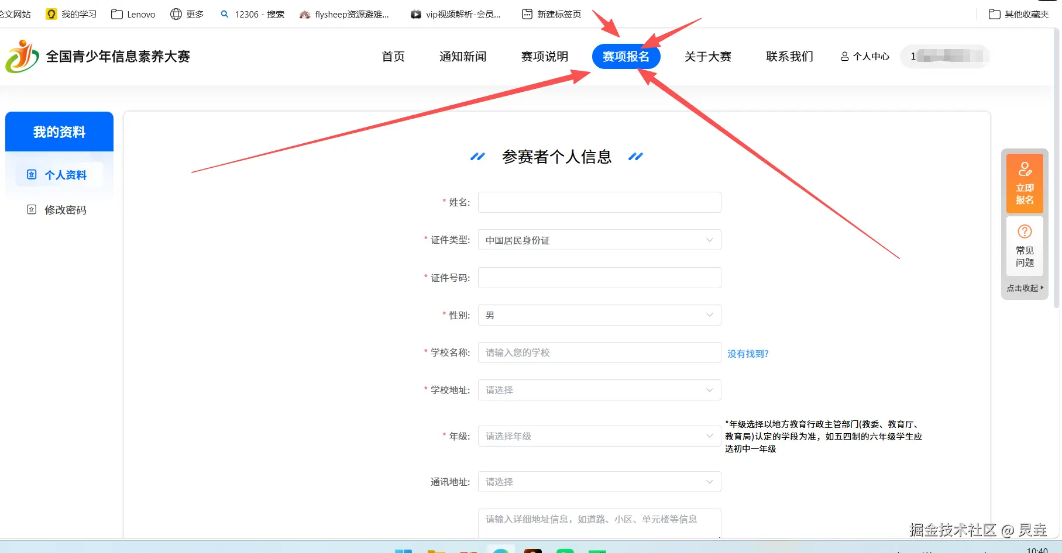
Task: Click the orange 立即报名 icon
Action: [1025, 170]
